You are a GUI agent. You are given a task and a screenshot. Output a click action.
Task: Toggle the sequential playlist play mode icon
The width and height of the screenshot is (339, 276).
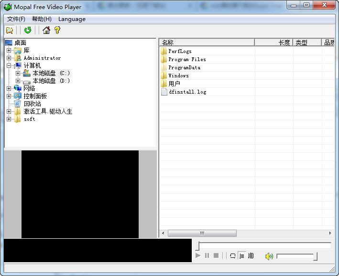(x=242, y=256)
